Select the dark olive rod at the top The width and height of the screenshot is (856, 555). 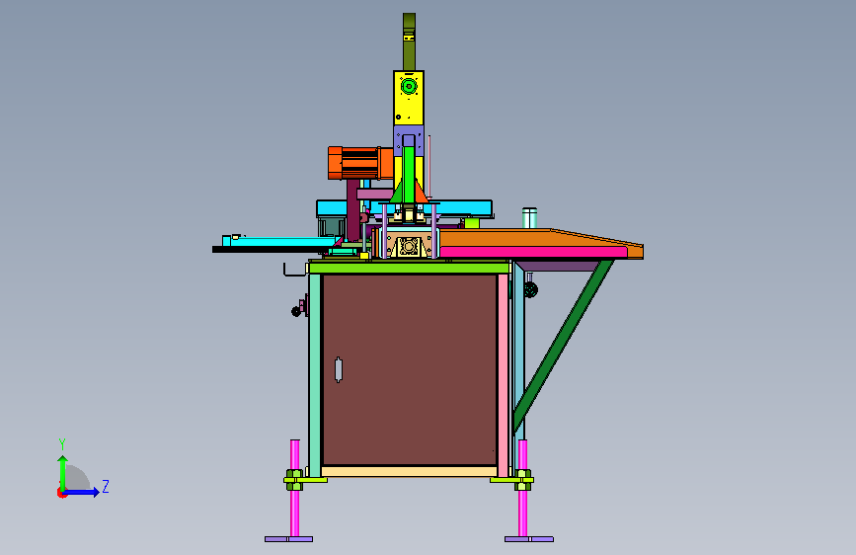409,41
